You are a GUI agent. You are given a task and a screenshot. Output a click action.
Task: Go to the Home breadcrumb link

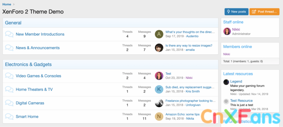(7, 4)
